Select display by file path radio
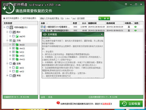Screen dimensions: 146x110 (x=21, y=18)
